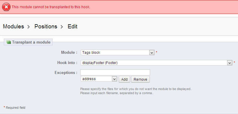Select the Edit breadcrumb item

[72, 26]
